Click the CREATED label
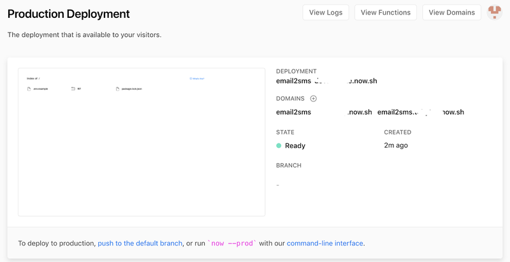 [397, 133]
